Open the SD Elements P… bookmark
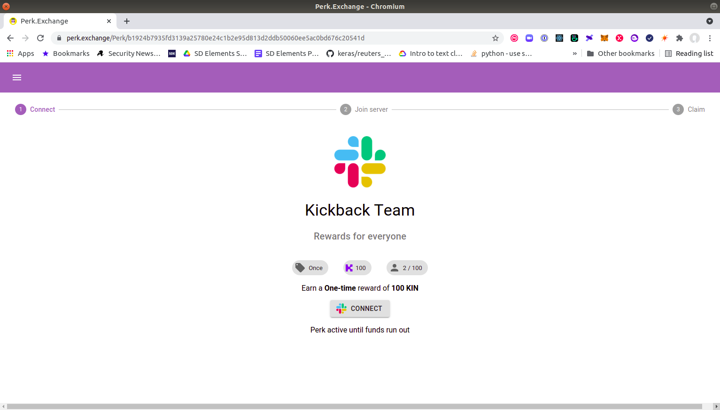Viewport: 720px width, 410px height. 286,54
